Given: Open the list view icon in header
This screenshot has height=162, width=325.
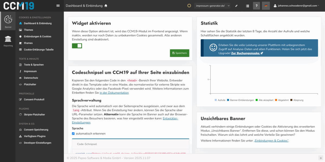Looking at the screenshot, I should coord(248,6).
